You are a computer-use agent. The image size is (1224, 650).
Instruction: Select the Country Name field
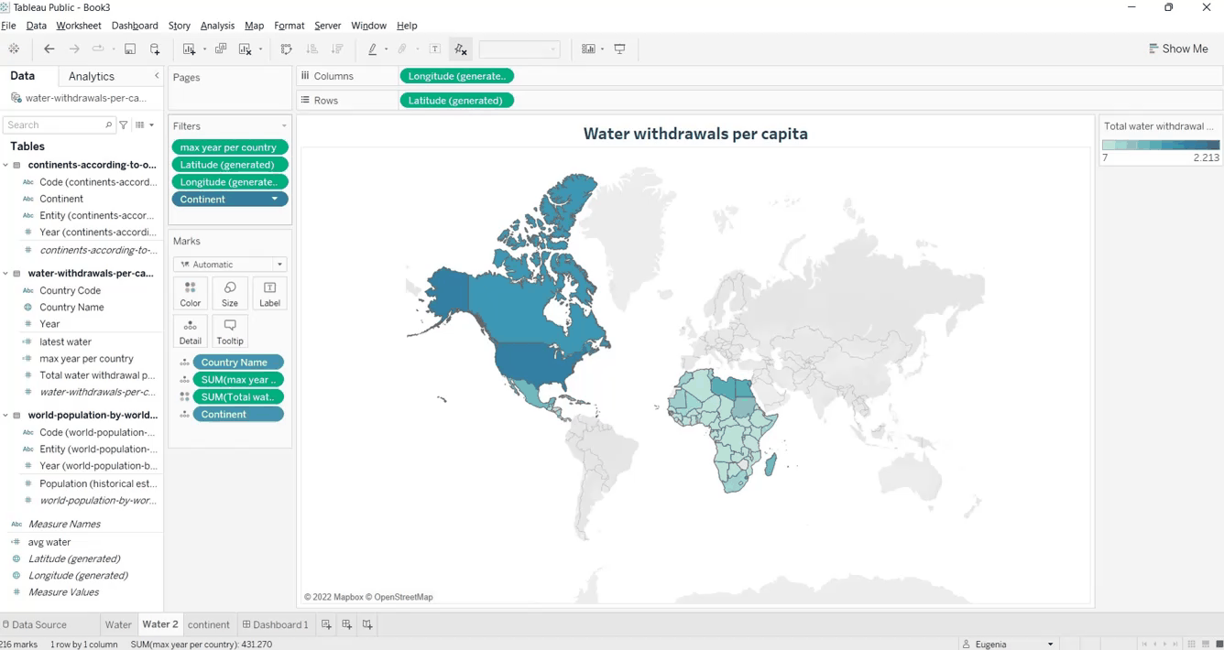pos(71,308)
